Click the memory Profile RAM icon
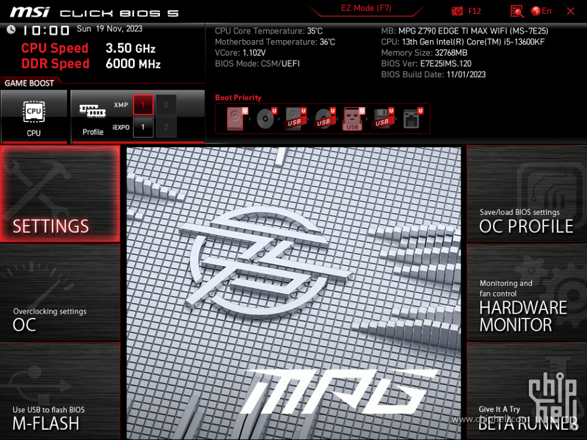Image resolution: width=587 pixels, height=440 pixels. [x=92, y=111]
